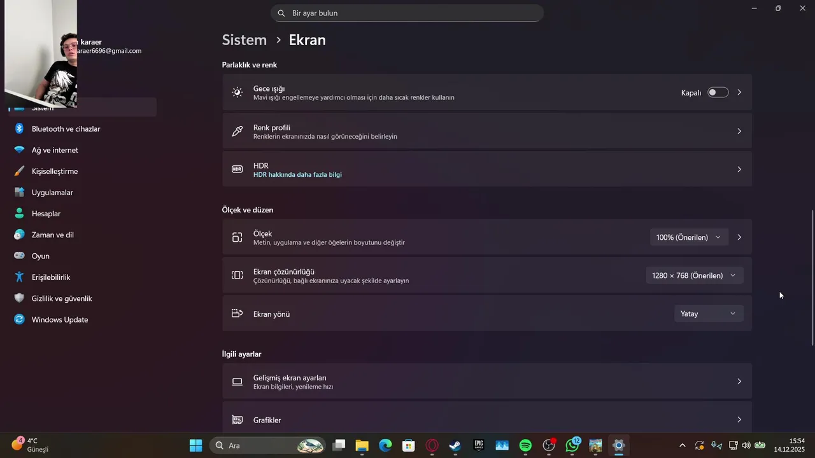815x458 pixels.
Task: Show hidden tray icons chevron
Action: click(683, 445)
